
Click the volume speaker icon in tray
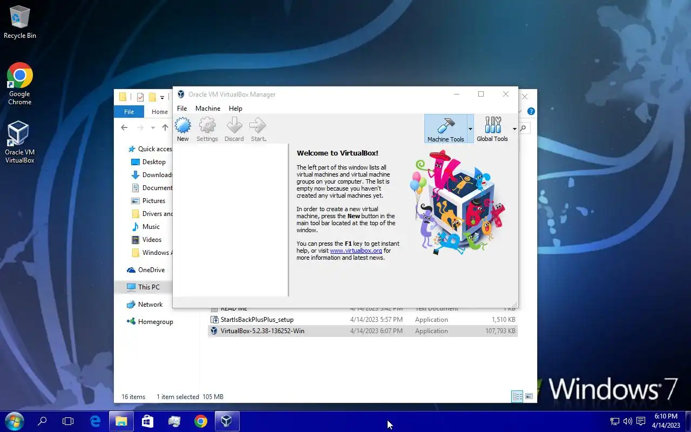(x=627, y=421)
